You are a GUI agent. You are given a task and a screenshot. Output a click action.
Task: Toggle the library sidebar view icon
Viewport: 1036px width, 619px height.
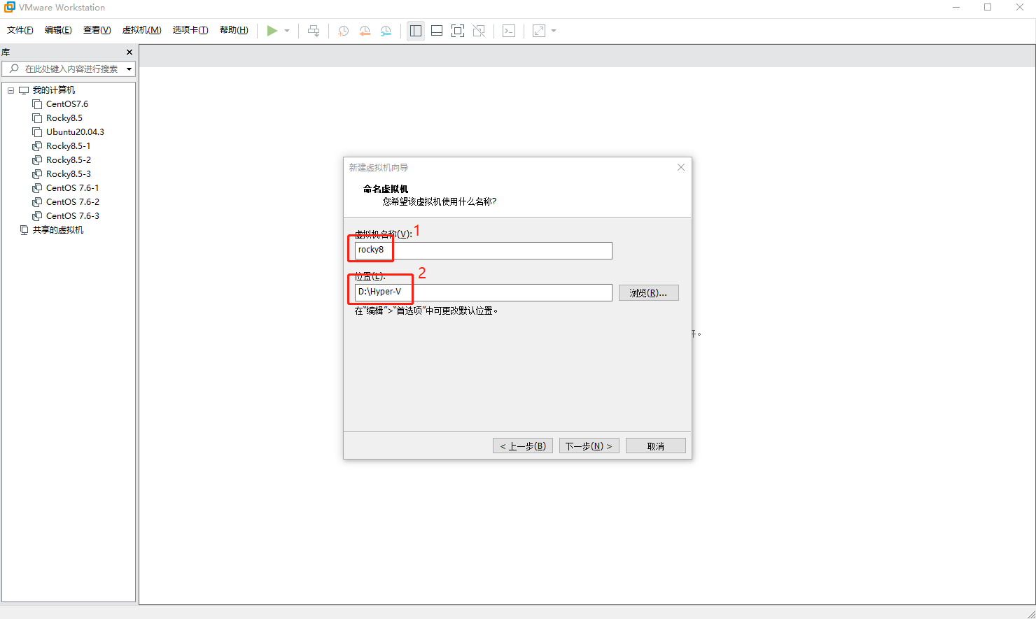click(x=416, y=31)
